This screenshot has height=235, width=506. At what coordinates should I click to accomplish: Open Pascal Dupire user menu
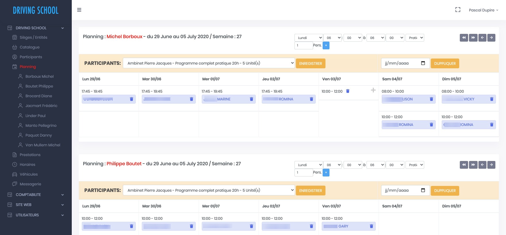click(x=483, y=10)
